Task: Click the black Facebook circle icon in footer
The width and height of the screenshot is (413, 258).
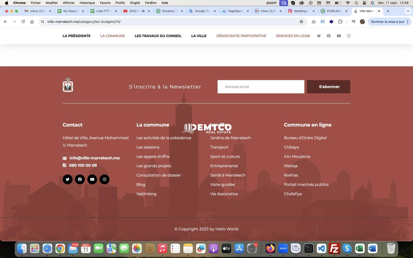Action: point(80,179)
